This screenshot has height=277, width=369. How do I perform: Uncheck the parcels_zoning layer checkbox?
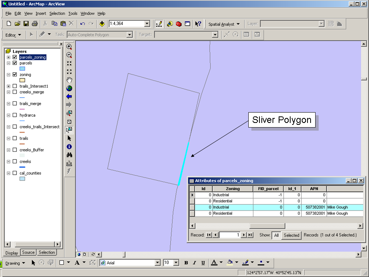coord(15,57)
